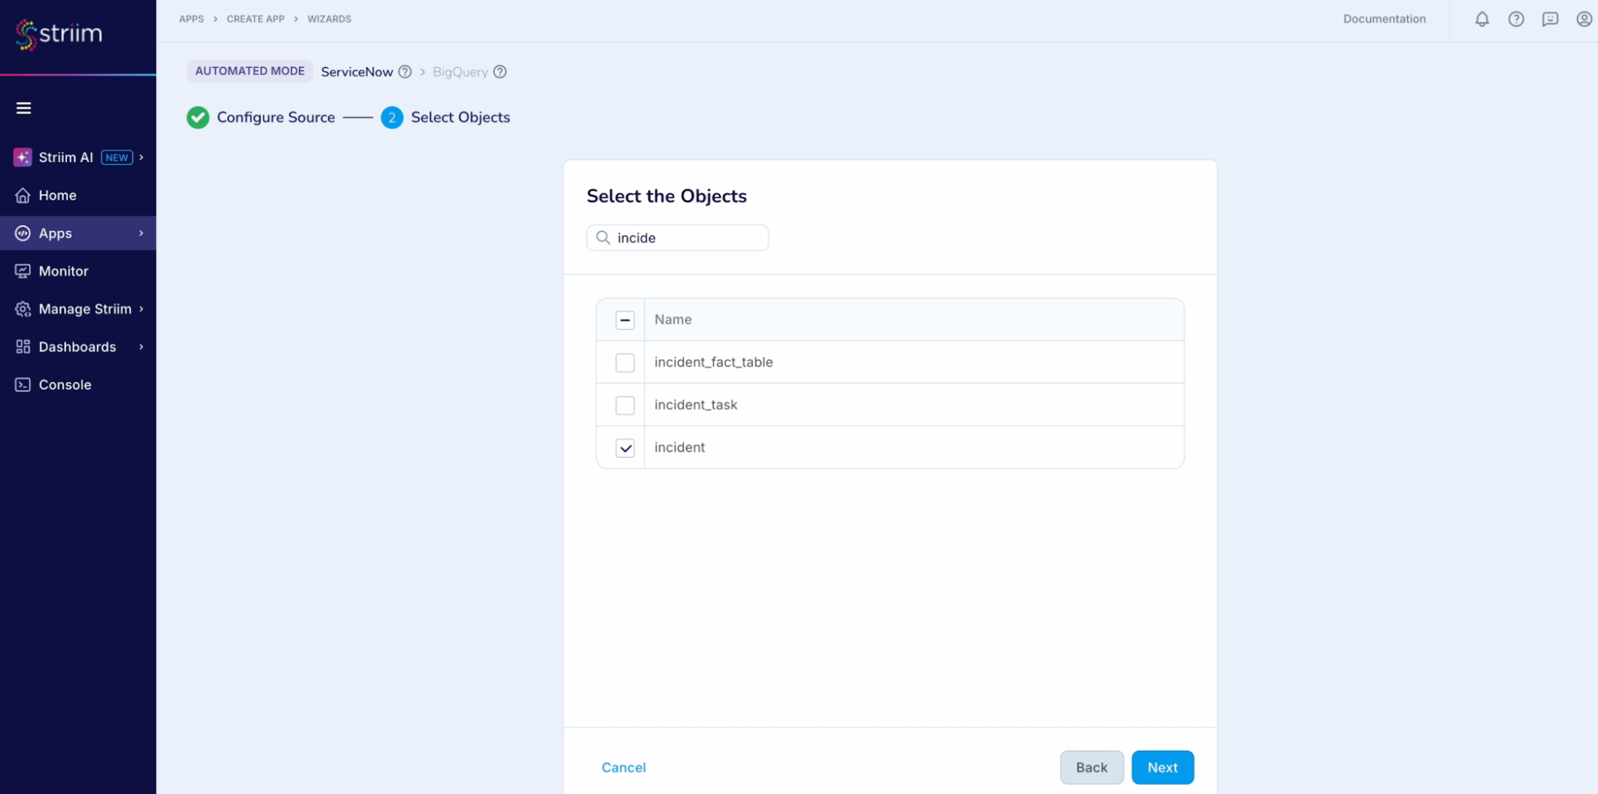Click green Configure Source checkmark icon
The width and height of the screenshot is (1598, 794).
tap(197, 117)
